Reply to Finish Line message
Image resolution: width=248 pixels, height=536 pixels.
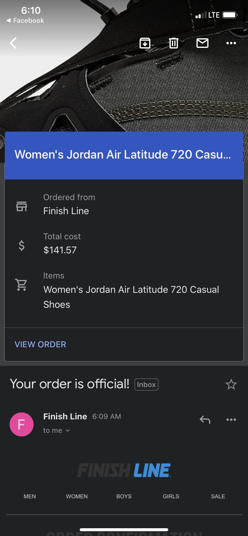point(205,420)
